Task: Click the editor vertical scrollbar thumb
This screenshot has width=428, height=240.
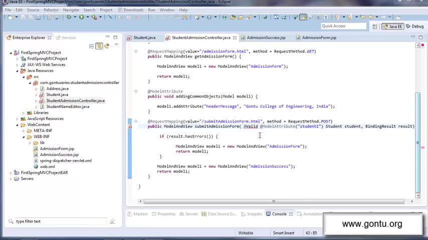Action: tap(417, 141)
